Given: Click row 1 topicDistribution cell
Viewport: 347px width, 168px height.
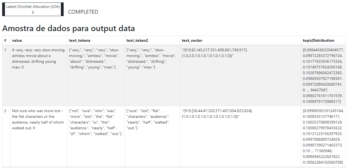Looking at the screenshot, I should (x=323, y=76).
